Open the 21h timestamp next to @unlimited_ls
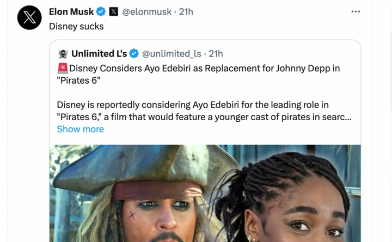Screen dimensions: 392x242 pos(216,53)
